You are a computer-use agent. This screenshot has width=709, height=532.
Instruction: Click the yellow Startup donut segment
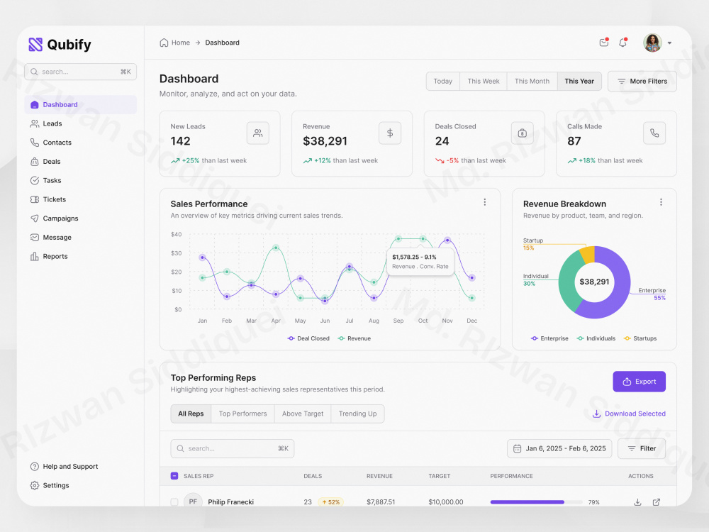587,255
